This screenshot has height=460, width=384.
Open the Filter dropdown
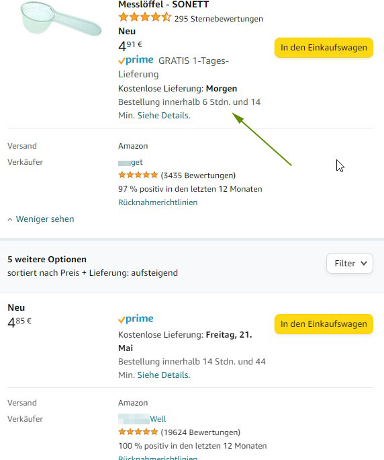click(350, 263)
